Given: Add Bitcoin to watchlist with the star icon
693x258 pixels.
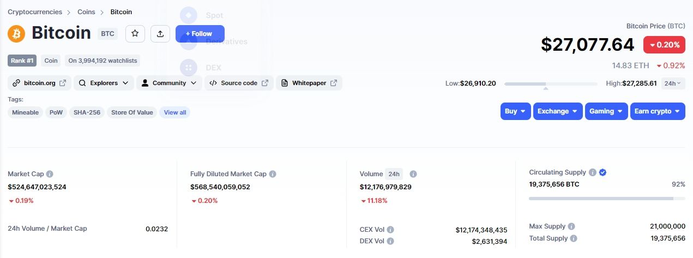Looking at the screenshot, I should pos(135,34).
